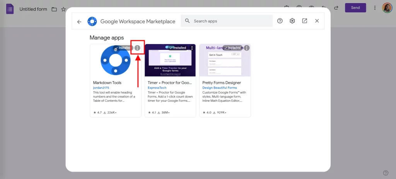Open Marketplace settings gear
The image size is (396, 179).
(292, 21)
